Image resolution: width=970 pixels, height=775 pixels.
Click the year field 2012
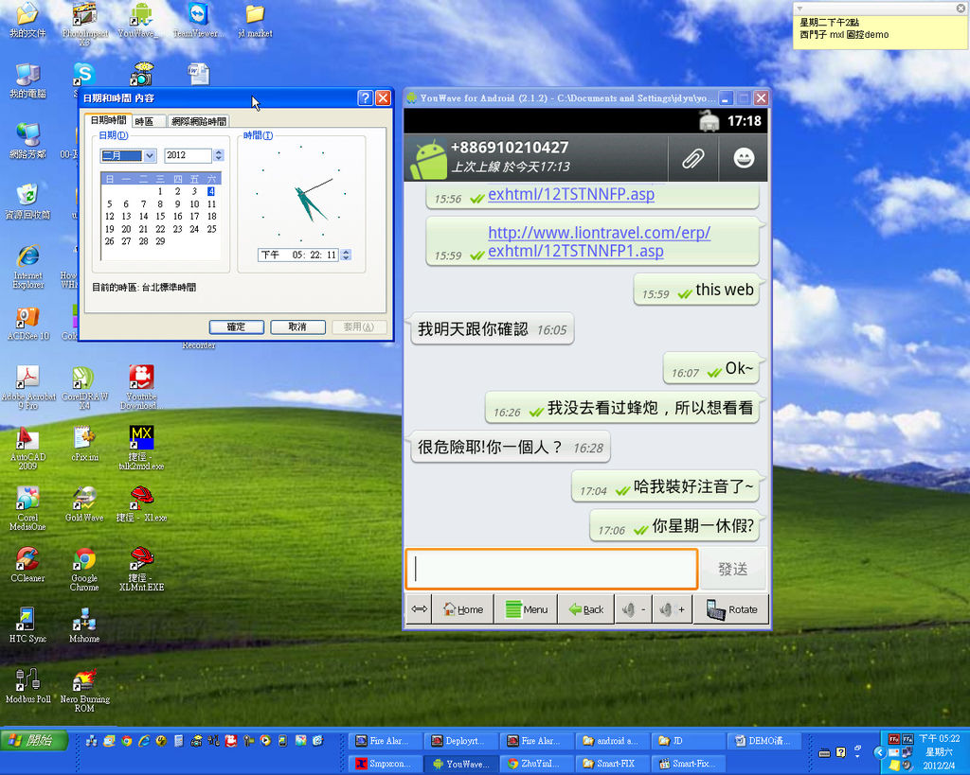[189, 156]
